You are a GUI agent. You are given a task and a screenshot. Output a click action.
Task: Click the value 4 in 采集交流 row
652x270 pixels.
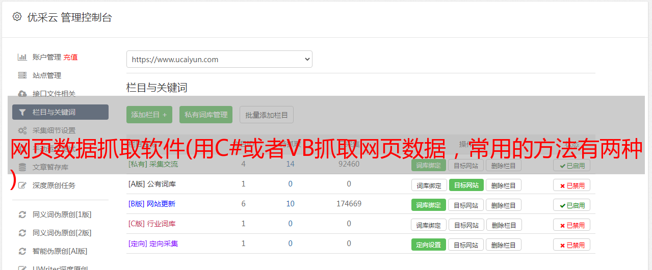point(243,164)
